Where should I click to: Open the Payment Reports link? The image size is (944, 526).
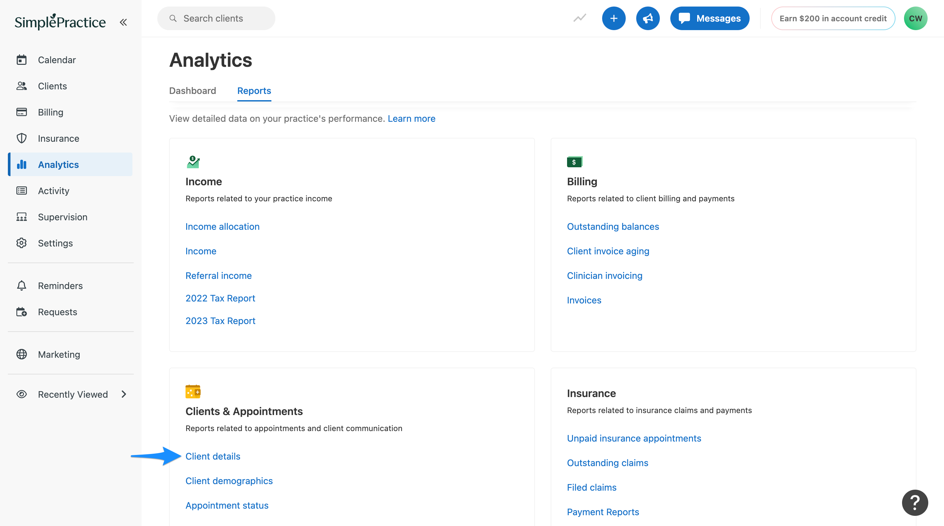tap(603, 512)
